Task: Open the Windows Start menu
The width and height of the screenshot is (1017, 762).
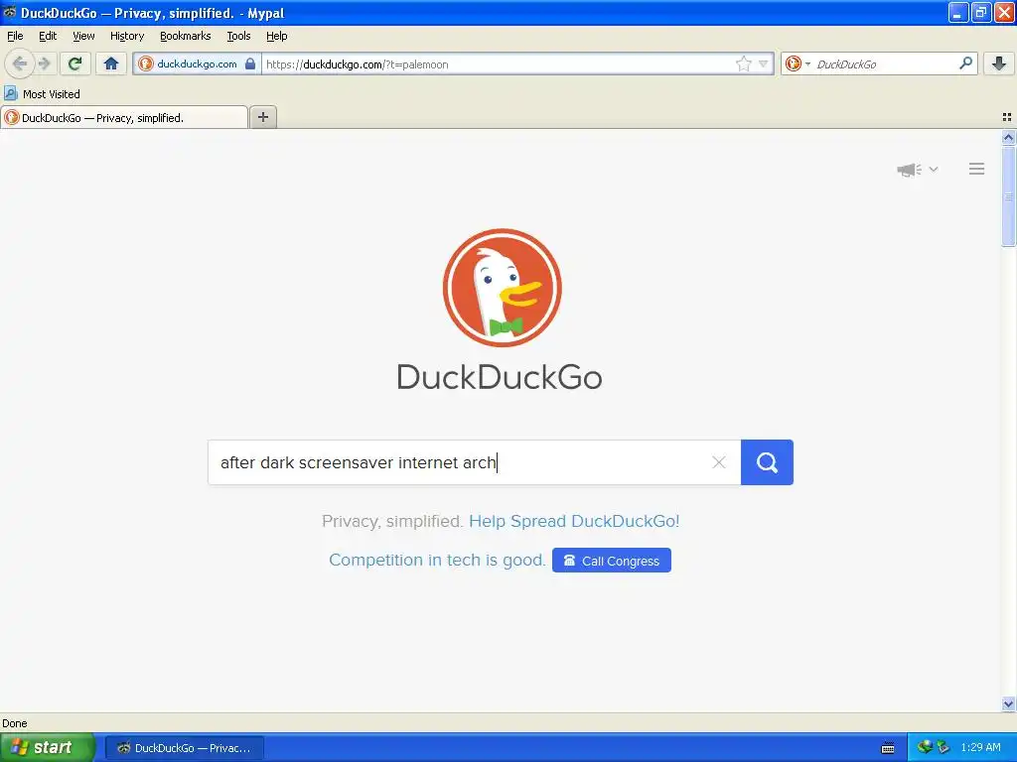Action: tap(47, 747)
